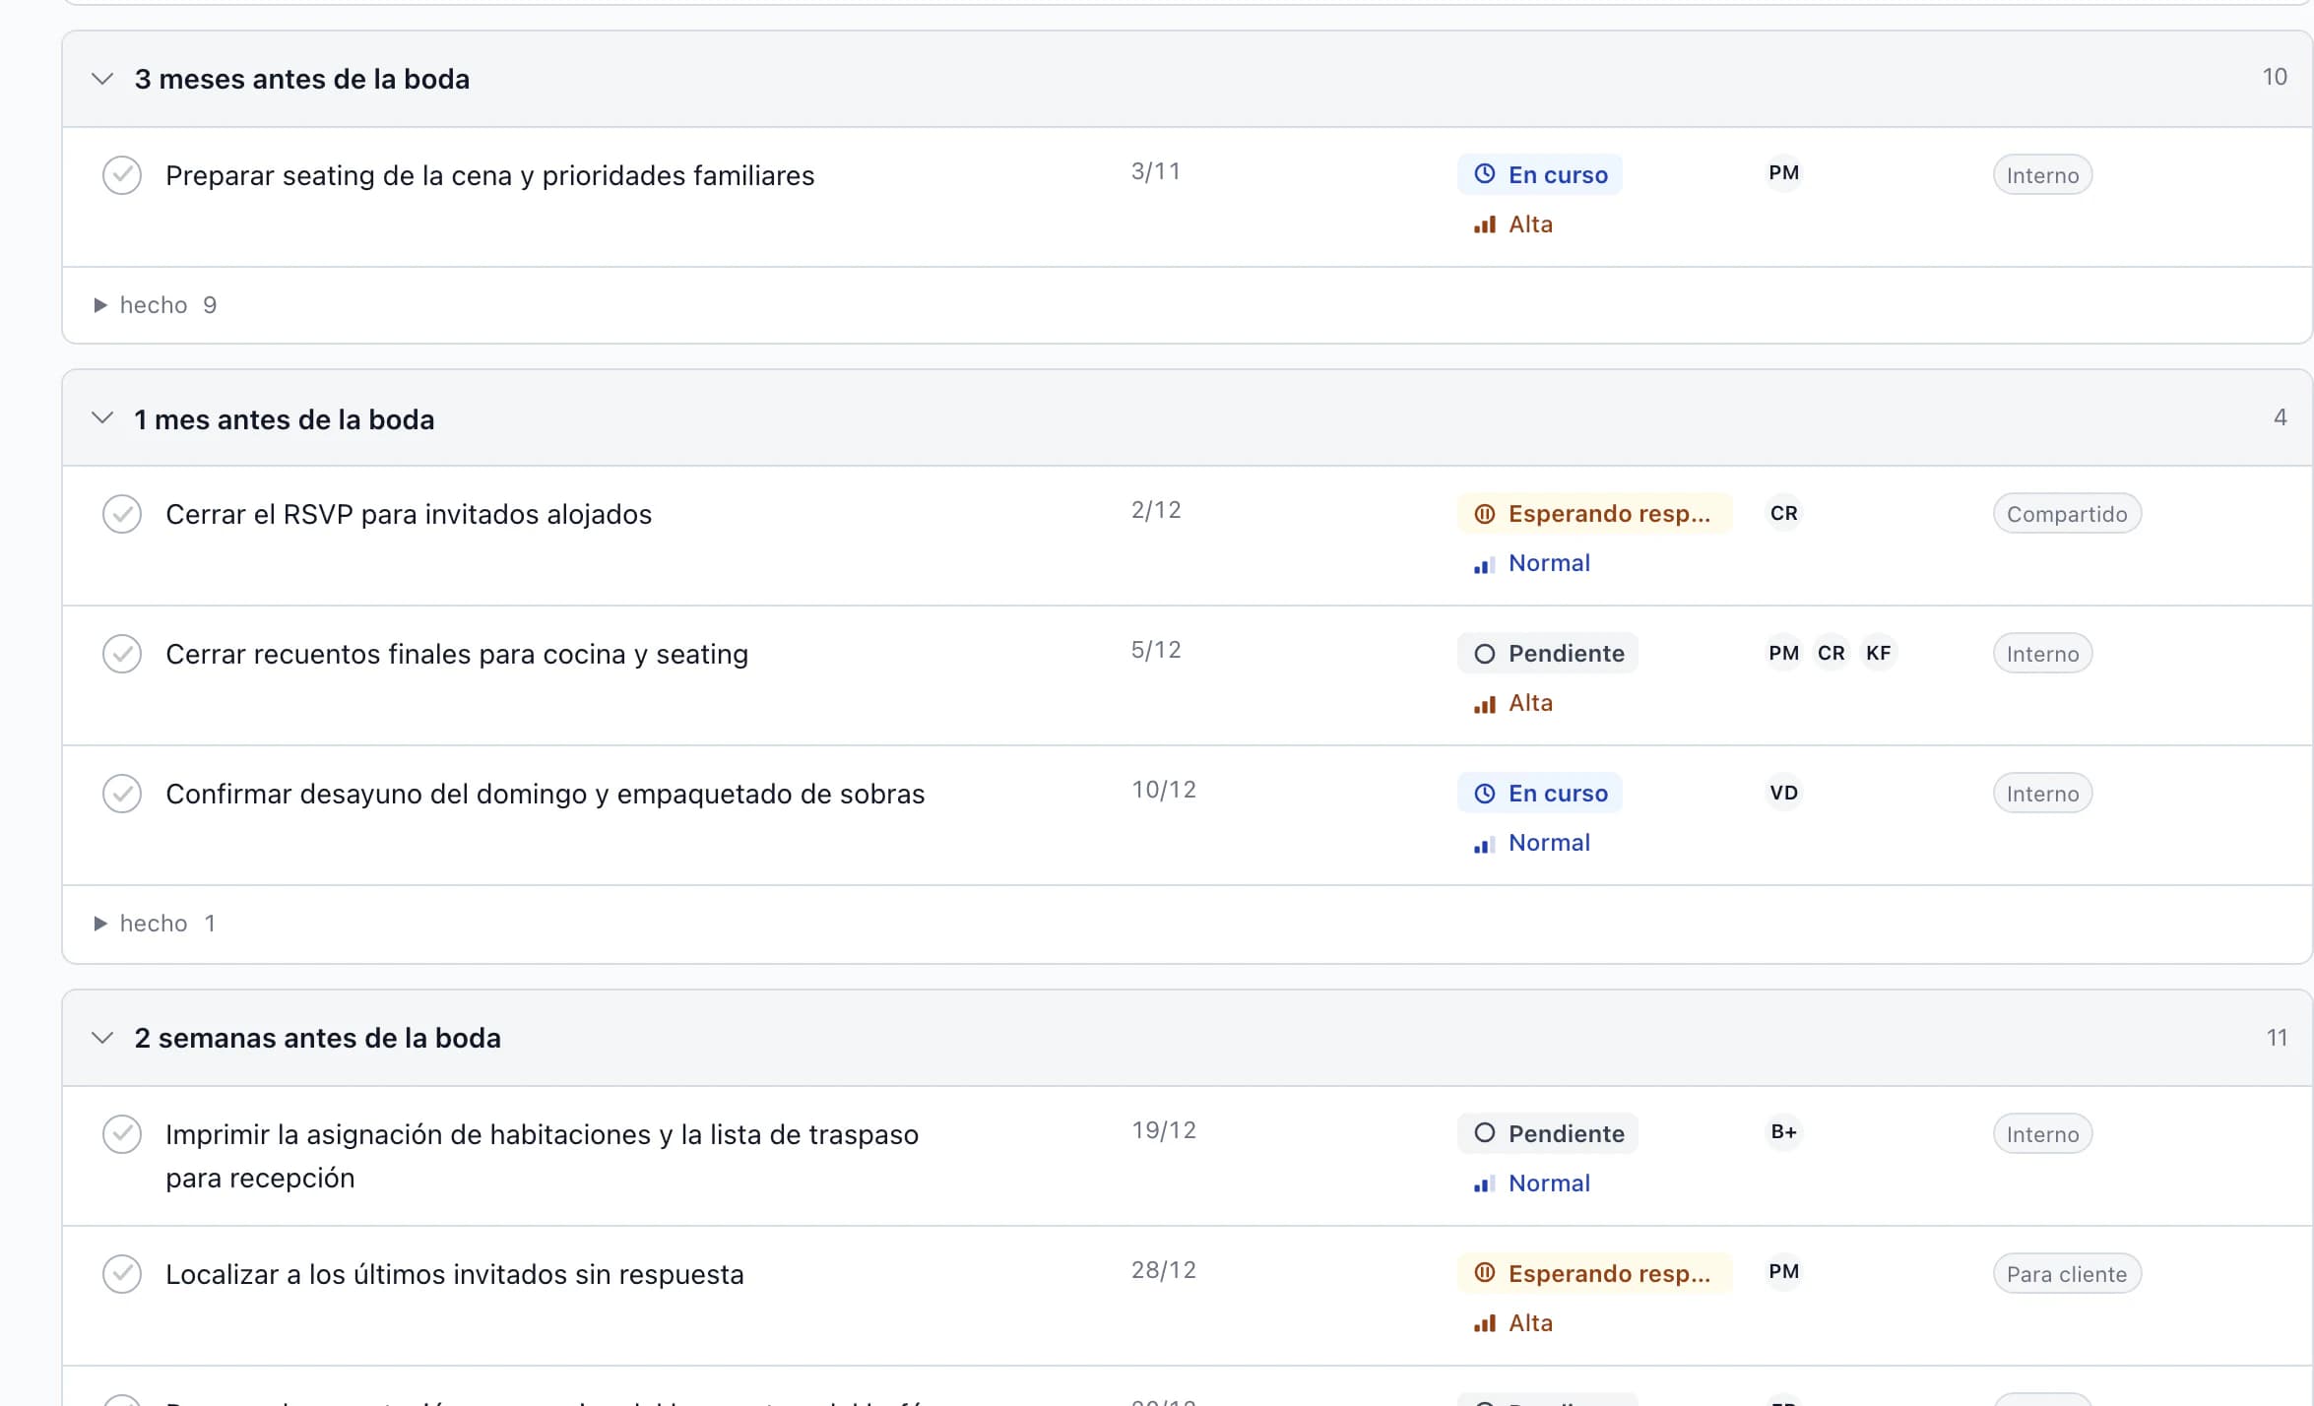The height and width of the screenshot is (1406, 2314).
Task: Click CR avatar on Cerrar el RSVP row
Action: tap(1783, 513)
